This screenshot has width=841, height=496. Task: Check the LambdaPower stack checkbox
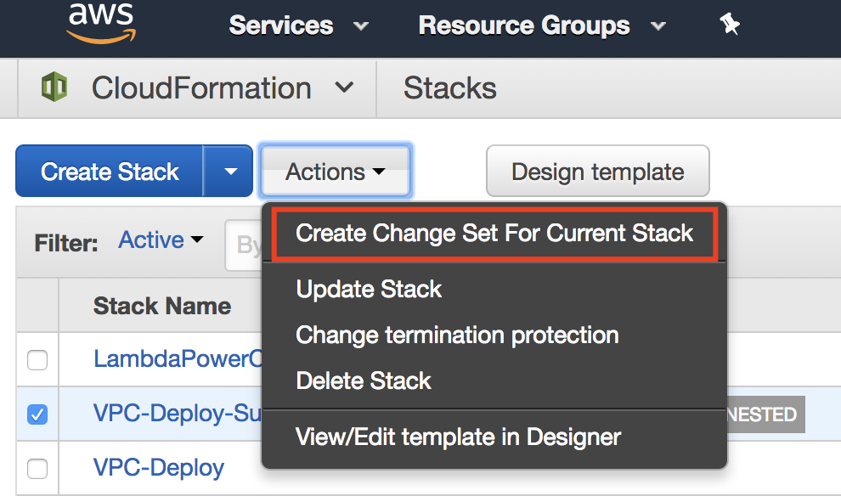[37, 360]
